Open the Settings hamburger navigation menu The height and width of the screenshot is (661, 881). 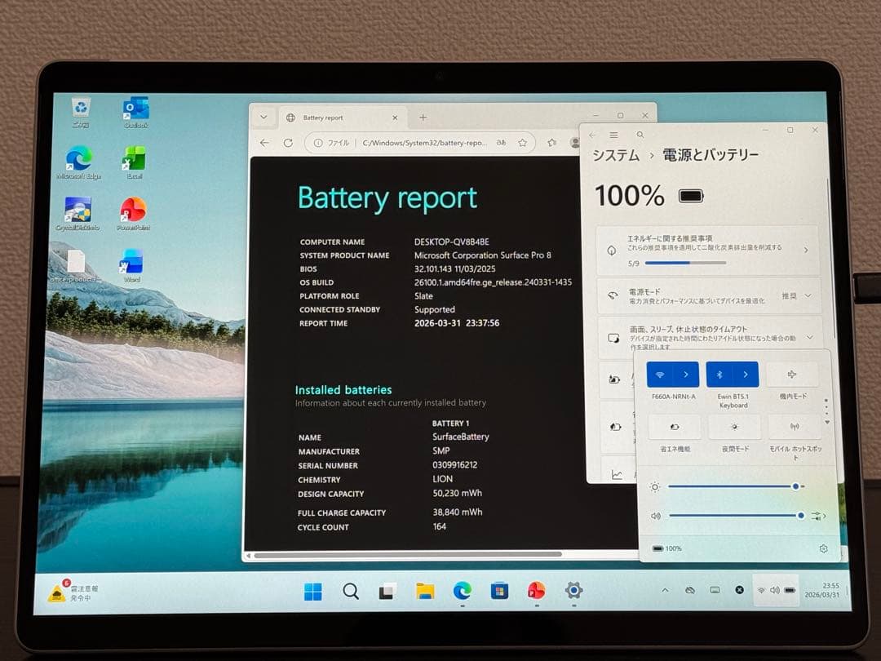tap(613, 135)
